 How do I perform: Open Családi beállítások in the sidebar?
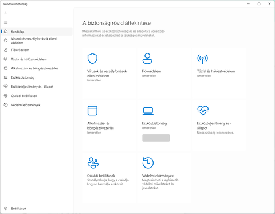click(37, 96)
